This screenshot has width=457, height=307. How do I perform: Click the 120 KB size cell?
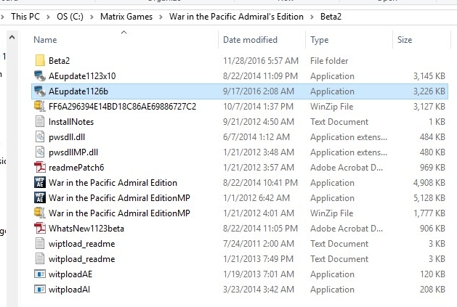[x=432, y=274]
